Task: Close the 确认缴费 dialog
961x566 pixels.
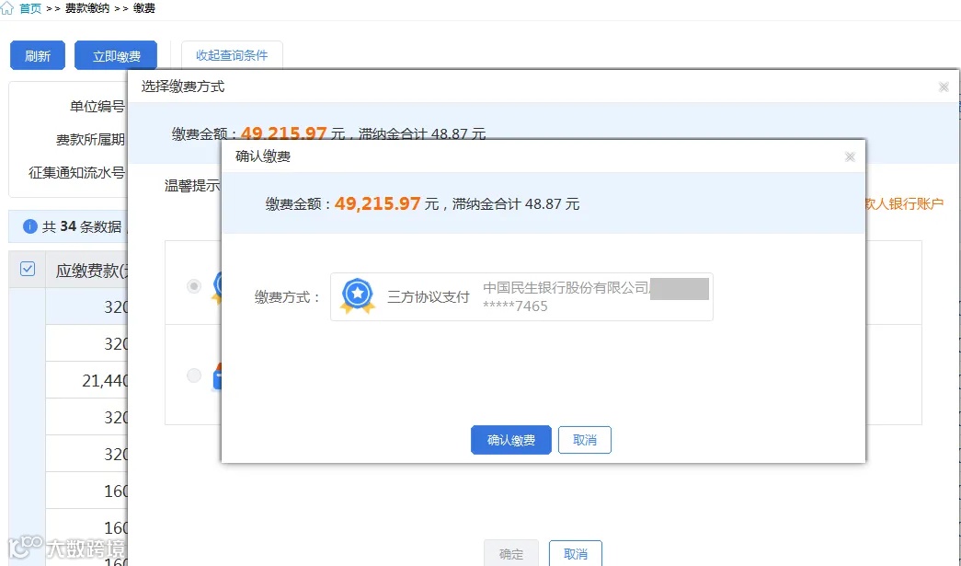Action: point(850,157)
